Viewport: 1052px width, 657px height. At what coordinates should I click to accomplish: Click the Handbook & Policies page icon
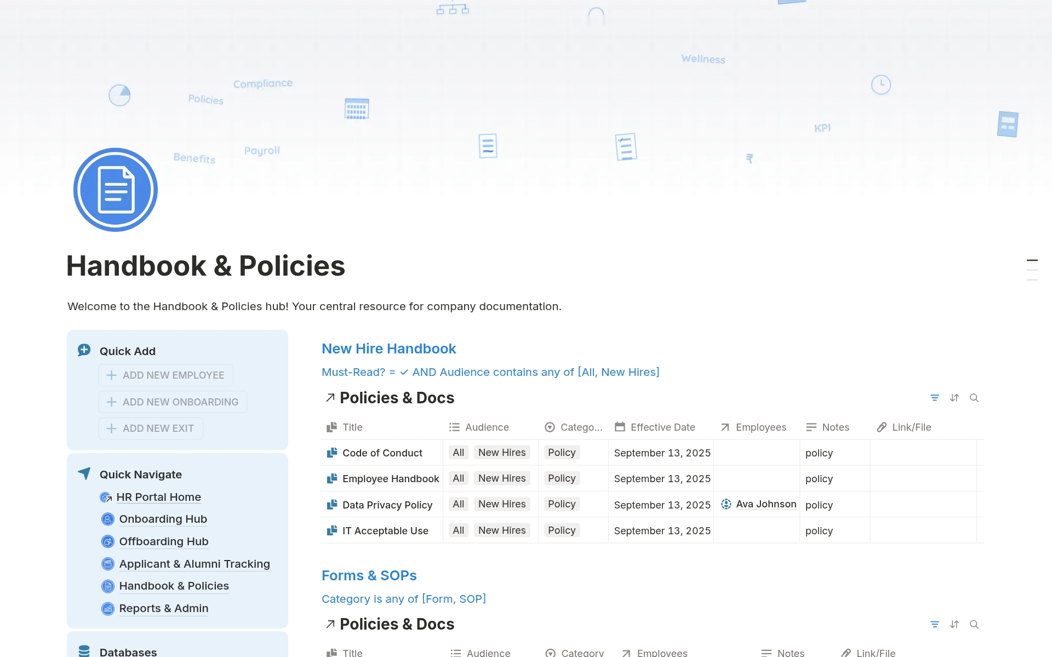pyautogui.click(x=116, y=190)
